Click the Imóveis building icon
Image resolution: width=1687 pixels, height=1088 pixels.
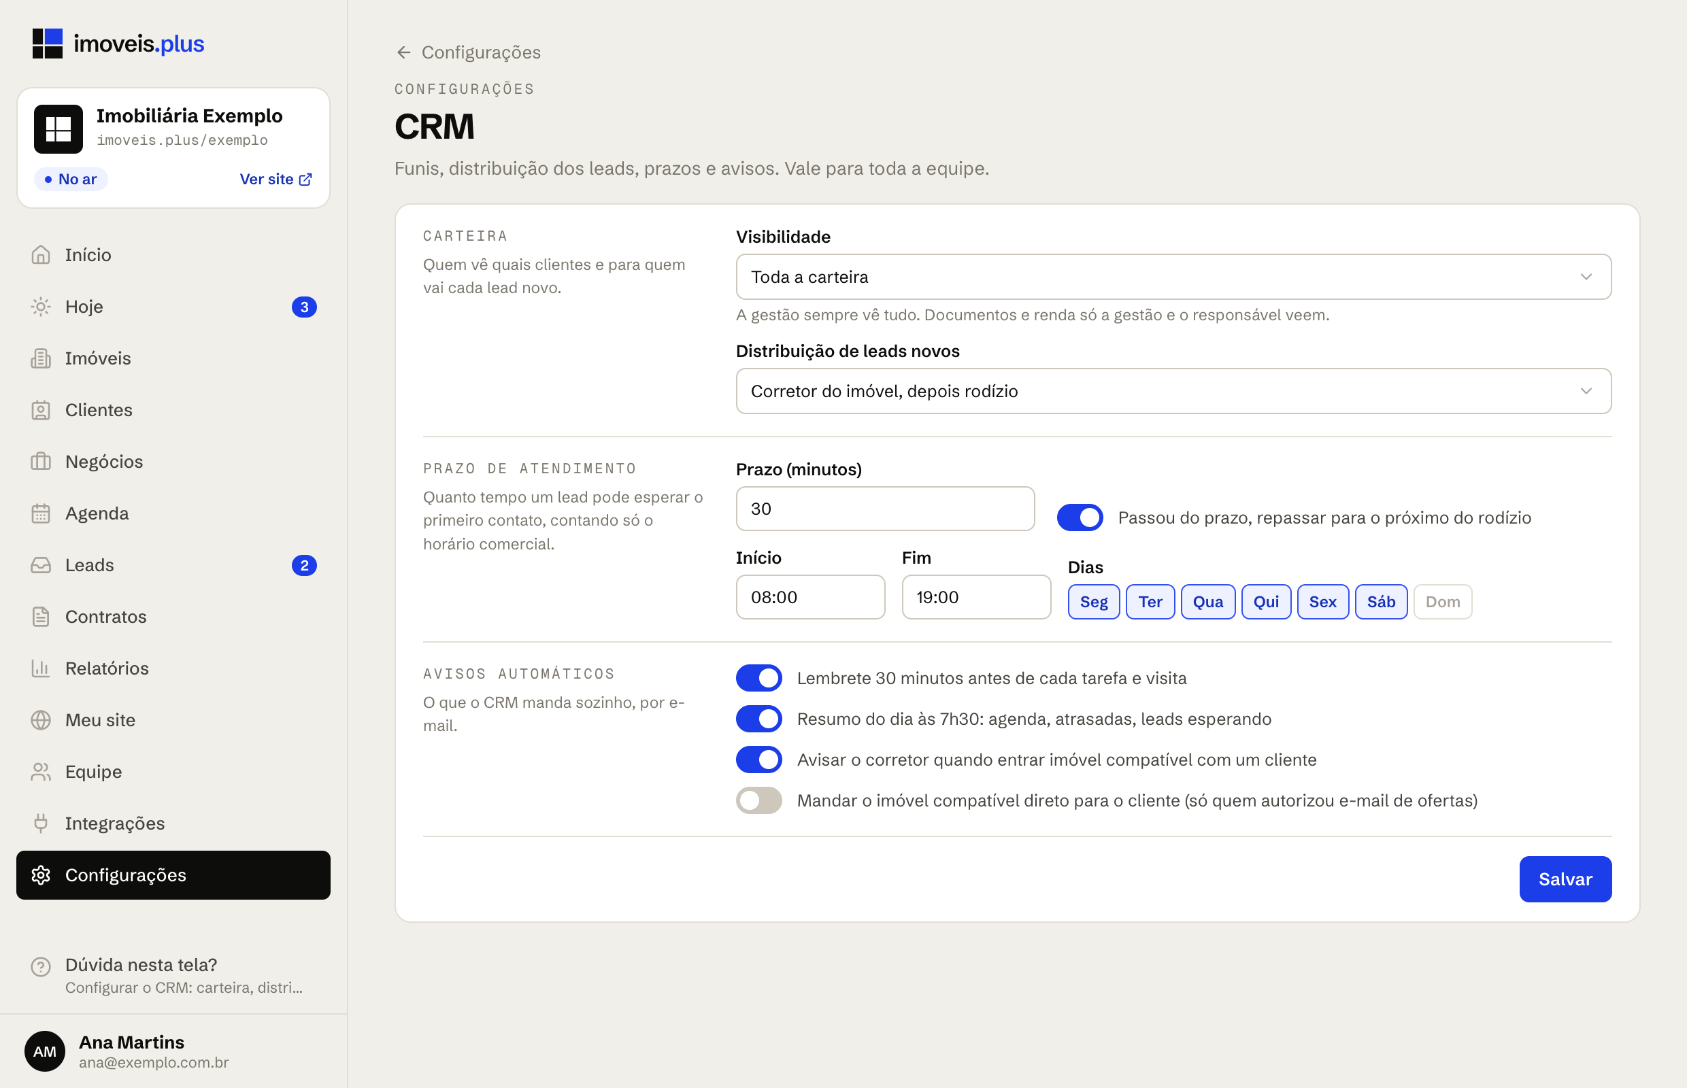pos(41,358)
